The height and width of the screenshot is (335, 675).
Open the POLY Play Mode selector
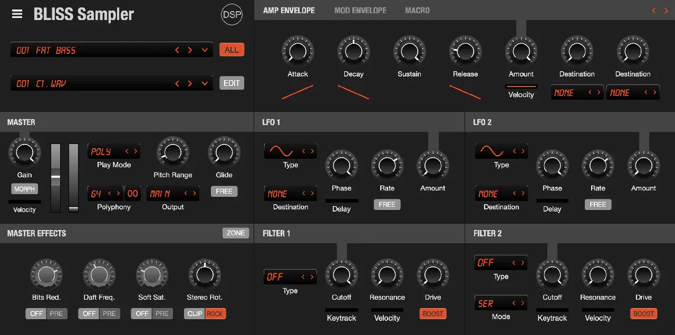pos(114,151)
